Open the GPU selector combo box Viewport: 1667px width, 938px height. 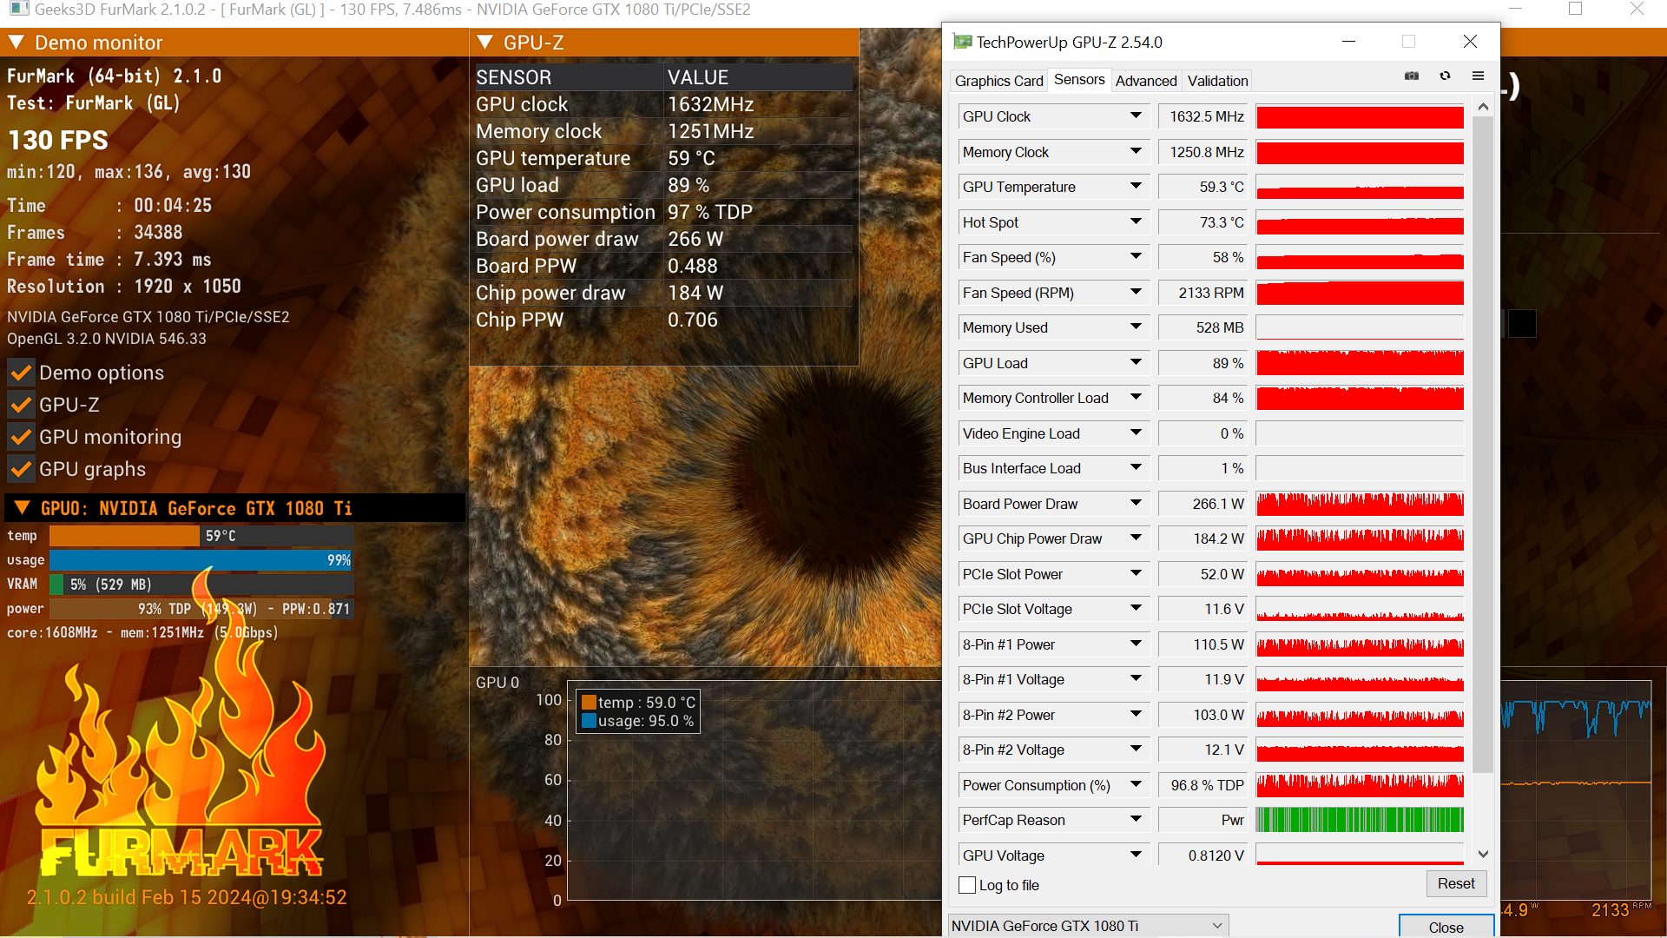click(1088, 926)
